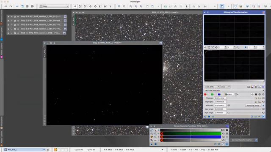Click the HistogramTransformation output histogram graph

(x=234, y=30)
